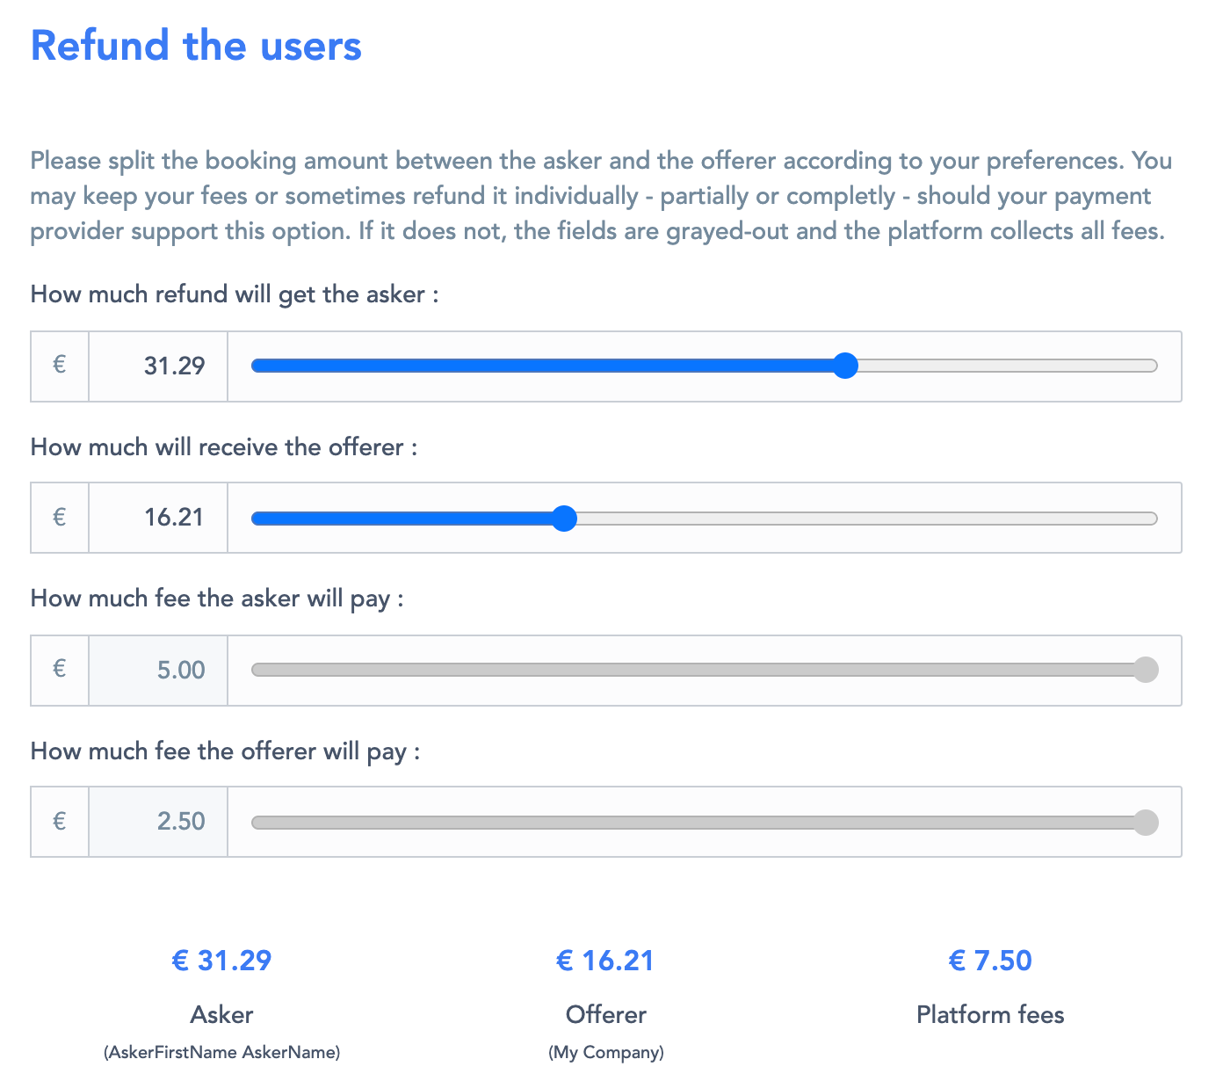Focus the asker refund input showing 31.29
Screen dimensions: 1223x1081
tap(158, 366)
